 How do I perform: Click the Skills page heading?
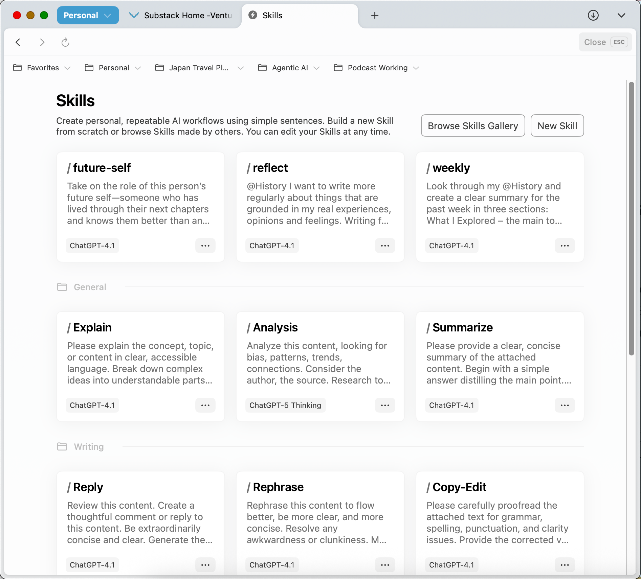point(75,101)
